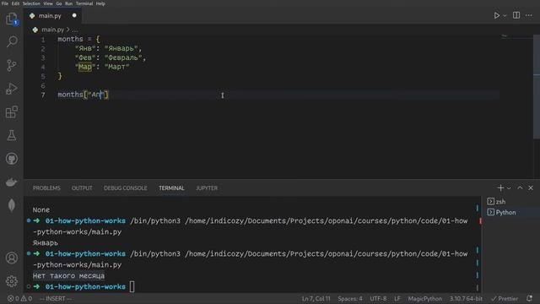Click the "Мар" key in dictionary
Image resolution: width=540 pixels, height=304 pixels.
pos(84,67)
